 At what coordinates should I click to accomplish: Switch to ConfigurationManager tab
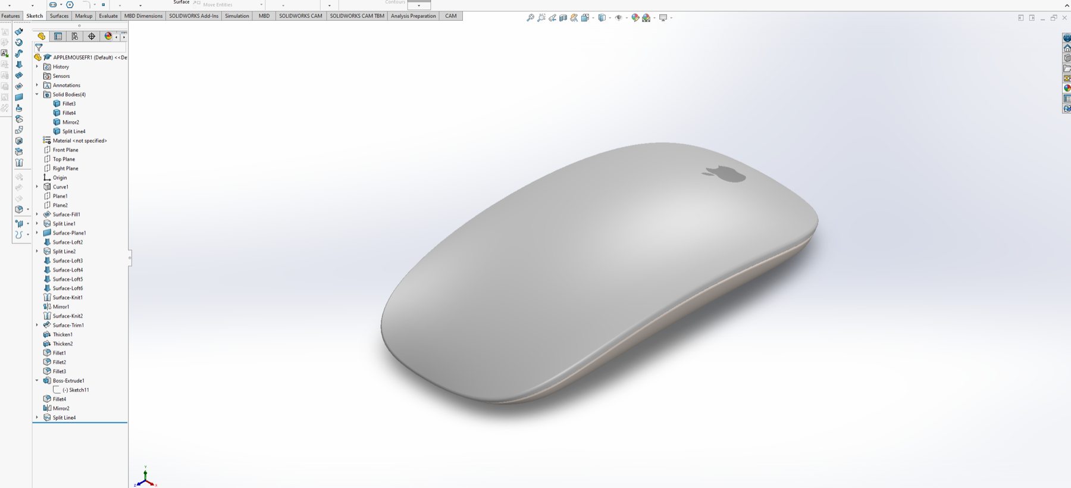pyautogui.click(x=75, y=36)
